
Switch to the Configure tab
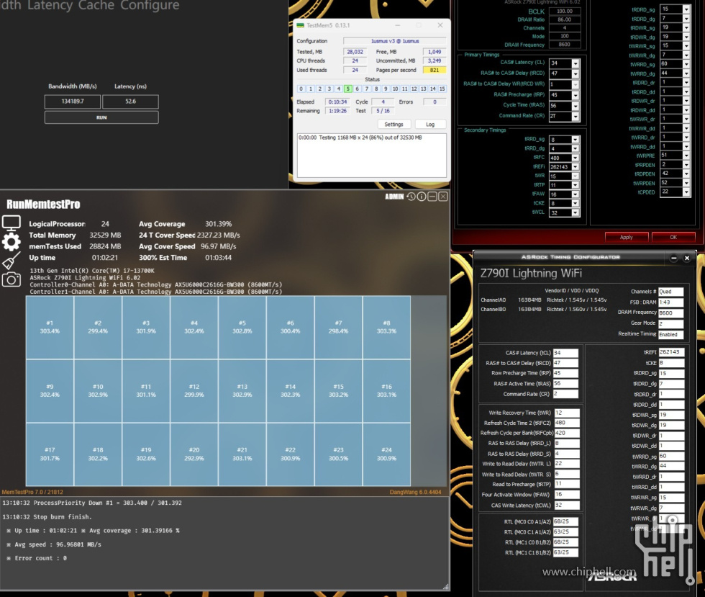point(151,6)
